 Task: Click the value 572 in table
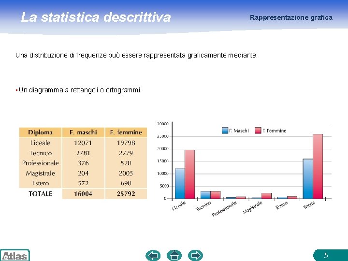83,183
